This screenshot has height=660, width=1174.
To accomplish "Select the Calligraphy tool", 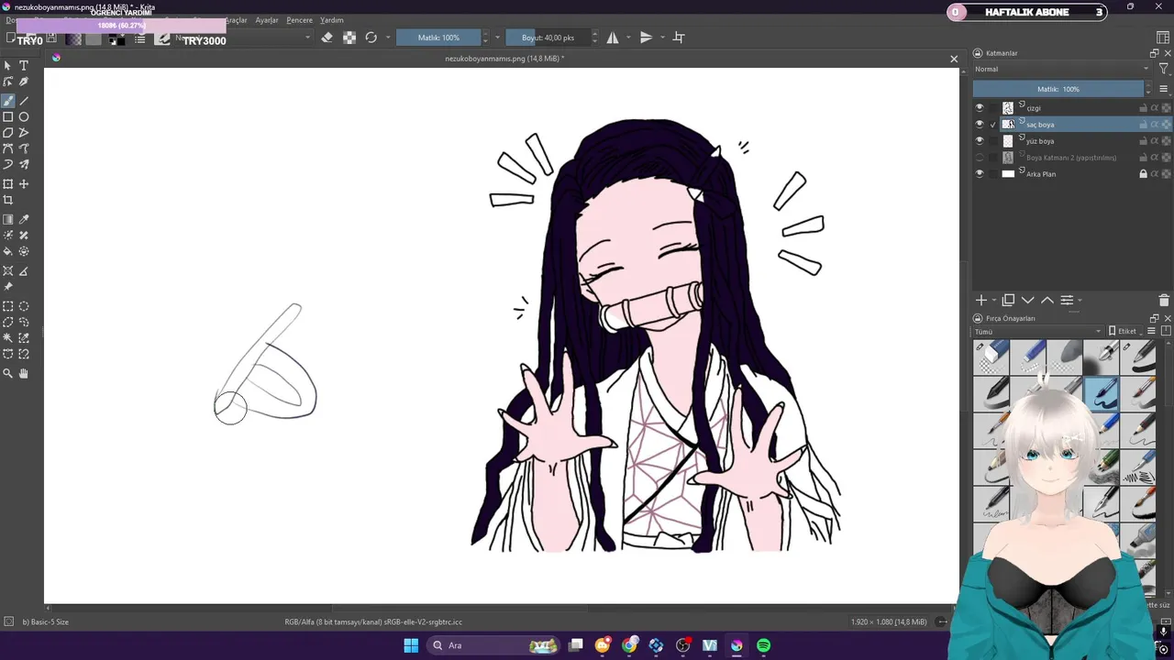I will click(x=24, y=82).
